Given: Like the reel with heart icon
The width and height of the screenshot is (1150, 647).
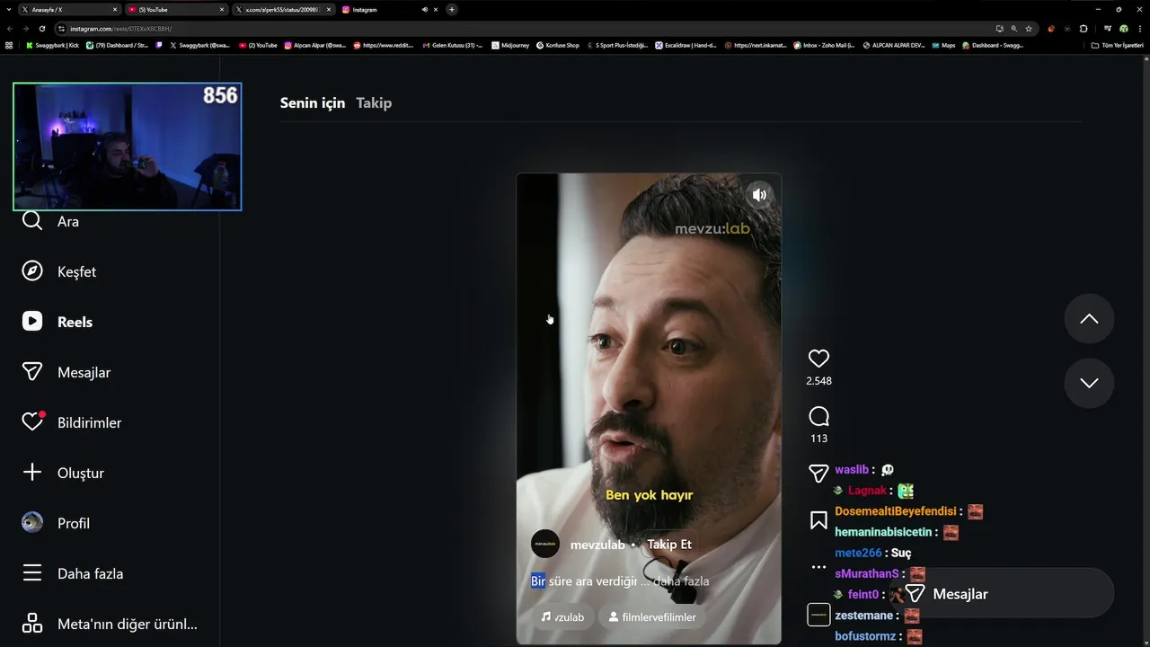Looking at the screenshot, I should [x=818, y=359].
